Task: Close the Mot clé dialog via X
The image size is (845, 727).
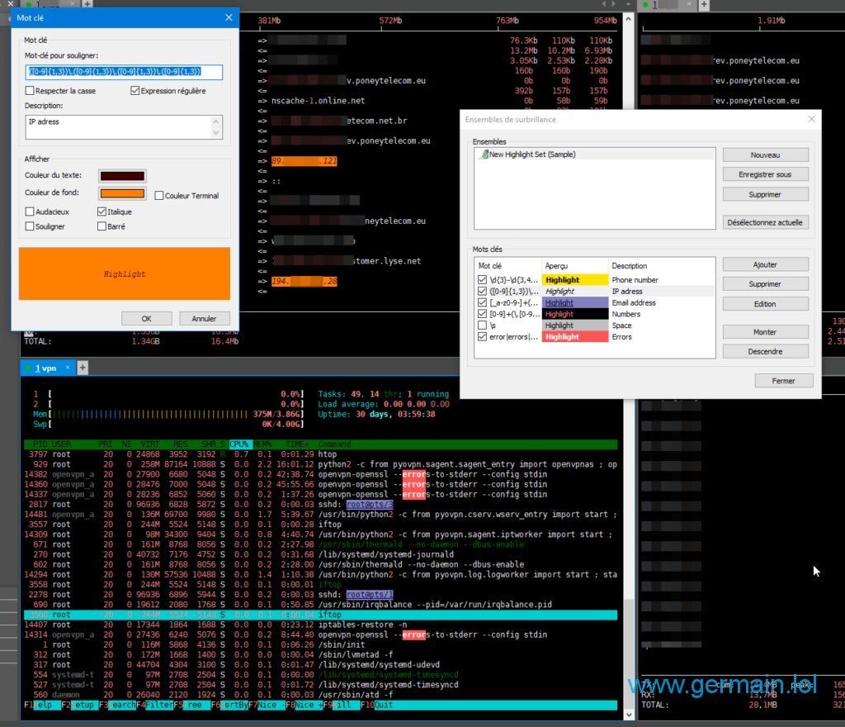Action: click(x=229, y=17)
